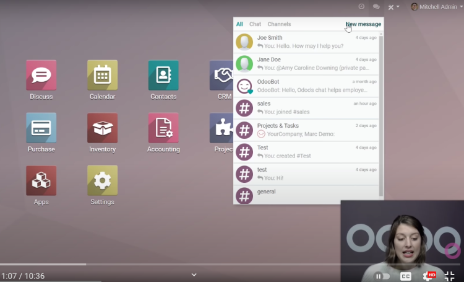Open the Apps module
This screenshot has width=464, height=282.
pyautogui.click(x=41, y=180)
